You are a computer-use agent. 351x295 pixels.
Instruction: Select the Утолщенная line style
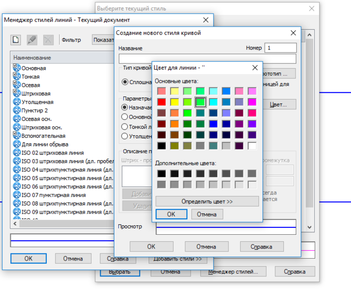pos(37,102)
